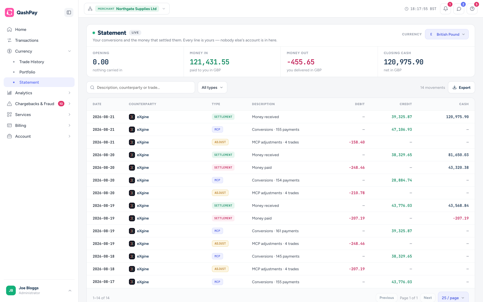Open the British Pound currency selector

pyautogui.click(x=447, y=34)
